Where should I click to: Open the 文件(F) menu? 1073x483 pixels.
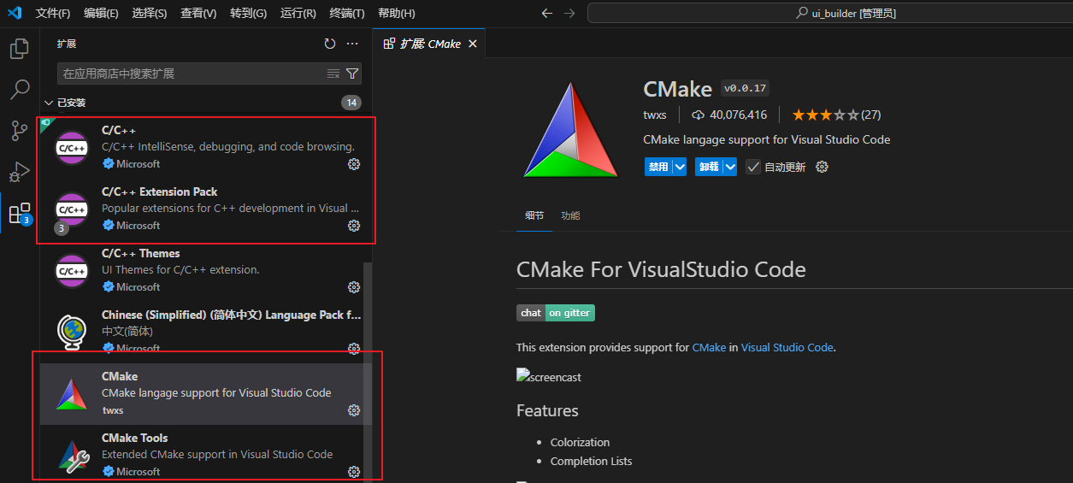pos(53,13)
